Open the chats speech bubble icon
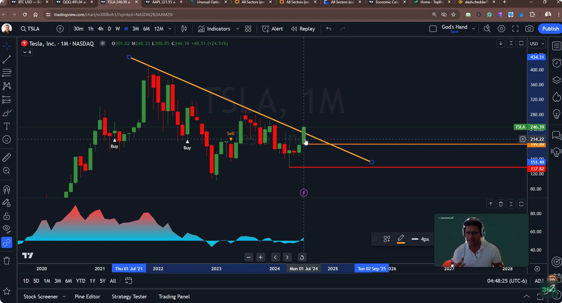Viewport: 562px width, 303px height. 556,135
